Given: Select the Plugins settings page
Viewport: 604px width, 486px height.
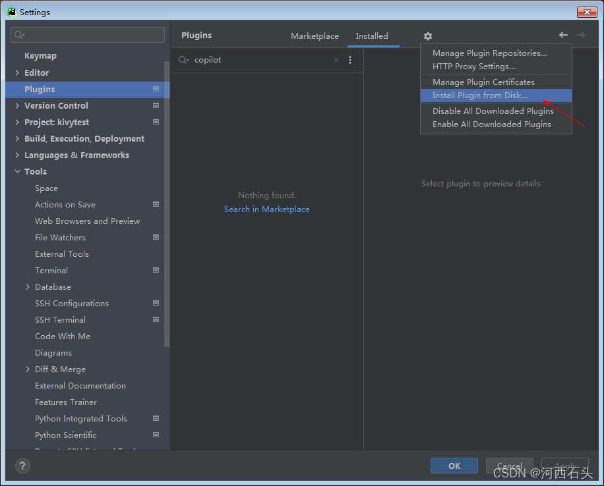Looking at the screenshot, I should coord(88,90).
